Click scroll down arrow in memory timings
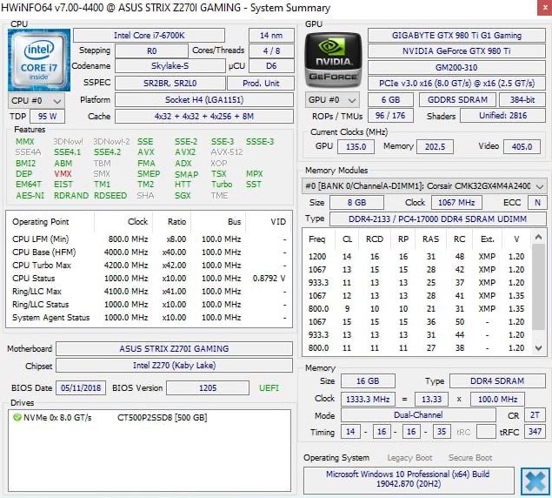This screenshot has height=498, width=552. click(x=538, y=348)
